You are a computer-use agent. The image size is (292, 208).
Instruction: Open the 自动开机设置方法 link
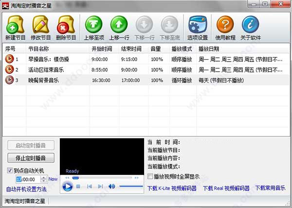point(26,189)
